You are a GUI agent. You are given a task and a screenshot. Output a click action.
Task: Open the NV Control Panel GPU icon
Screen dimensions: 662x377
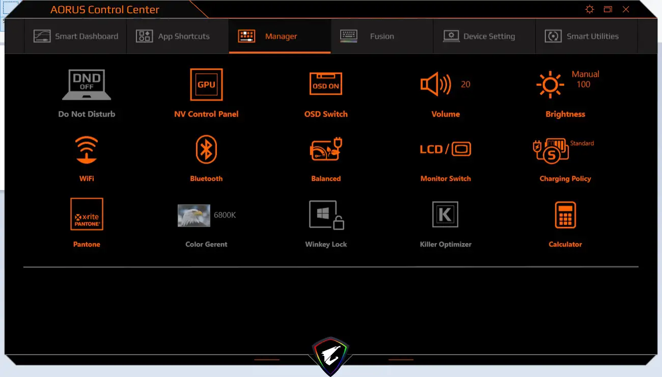(x=206, y=85)
